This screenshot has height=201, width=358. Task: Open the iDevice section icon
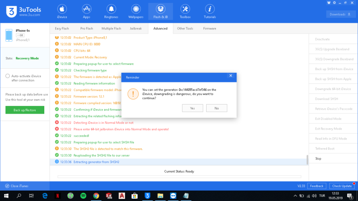click(x=62, y=9)
